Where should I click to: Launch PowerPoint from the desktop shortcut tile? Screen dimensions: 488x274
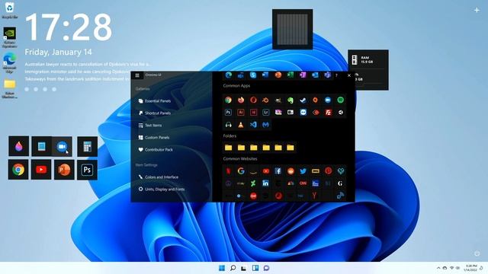64,170
